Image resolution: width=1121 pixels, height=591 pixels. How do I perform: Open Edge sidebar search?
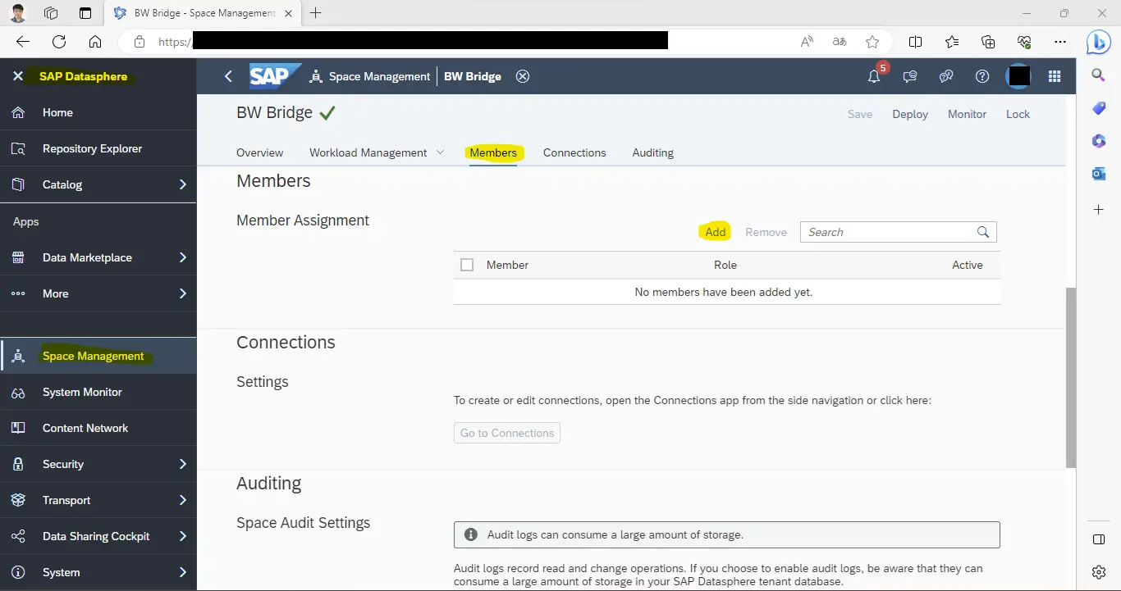1099,75
